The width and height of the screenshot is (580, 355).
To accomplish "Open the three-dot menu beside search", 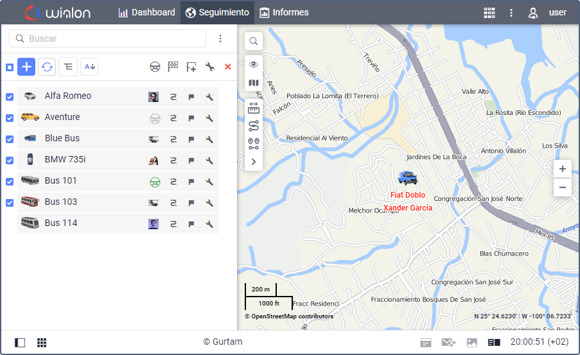I will click(x=220, y=39).
